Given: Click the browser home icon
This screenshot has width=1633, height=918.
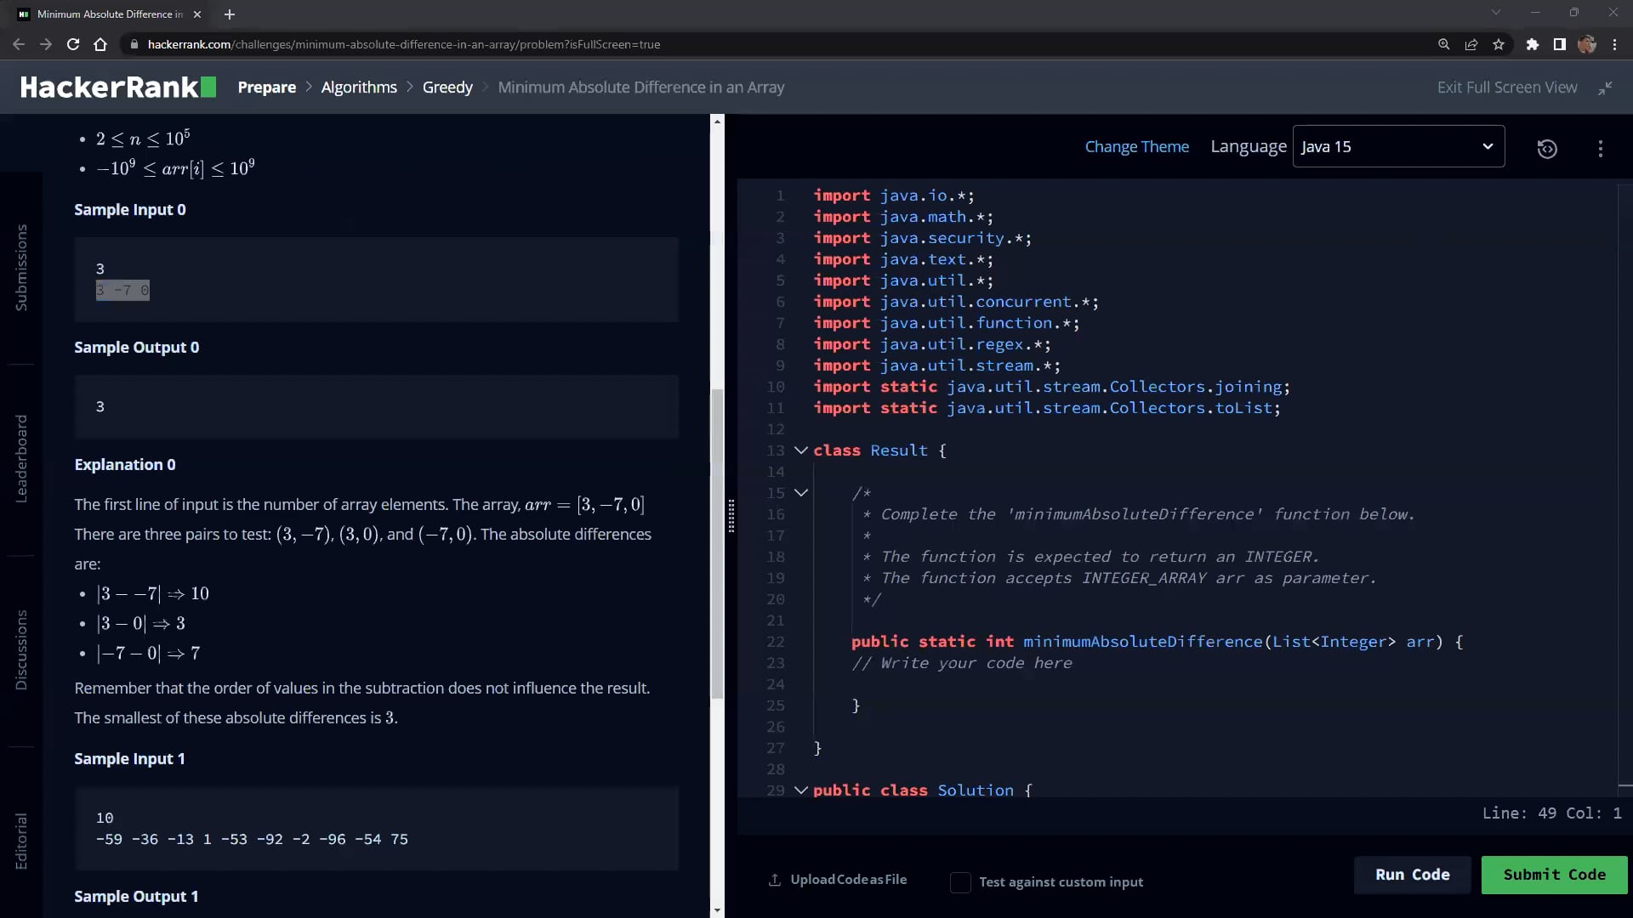Looking at the screenshot, I should click(100, 44).
